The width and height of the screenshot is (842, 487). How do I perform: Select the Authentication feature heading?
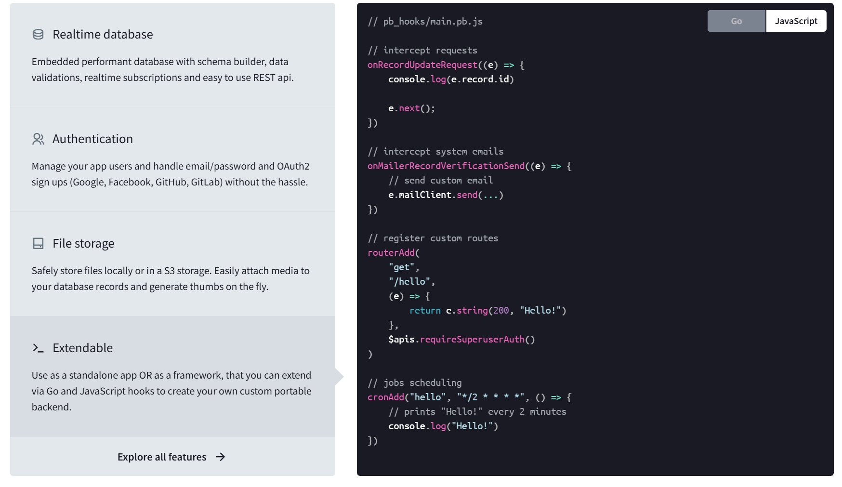[92, 139]
